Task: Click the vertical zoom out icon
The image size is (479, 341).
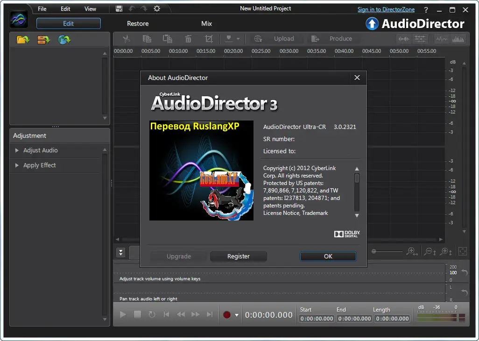Action: [x=430, y=251]
